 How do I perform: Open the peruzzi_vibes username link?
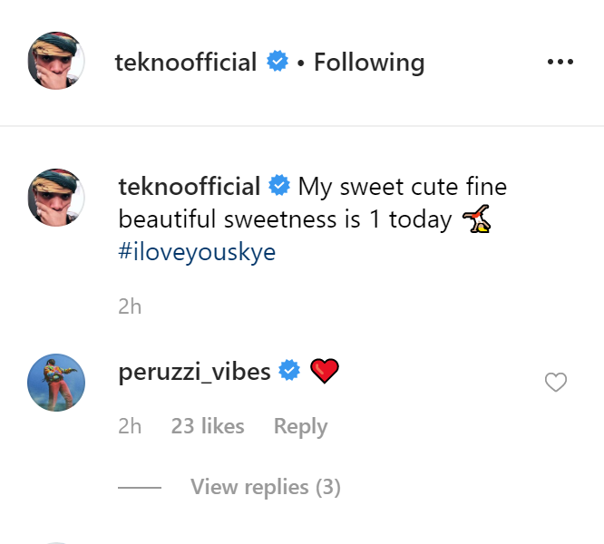pyautogui.click(x=194, y=372)
